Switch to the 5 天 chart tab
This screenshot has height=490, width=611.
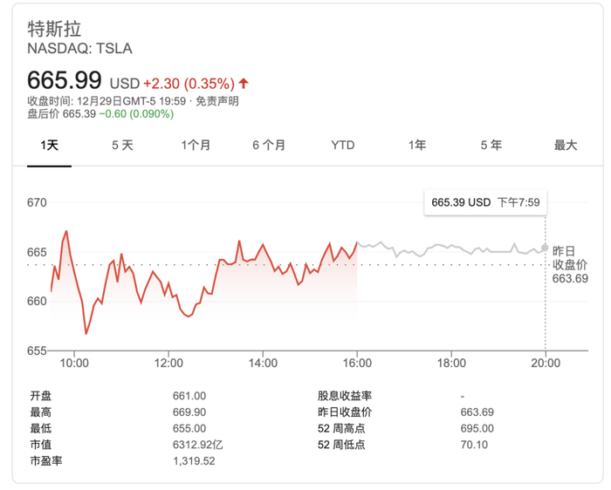click(122, 146)
